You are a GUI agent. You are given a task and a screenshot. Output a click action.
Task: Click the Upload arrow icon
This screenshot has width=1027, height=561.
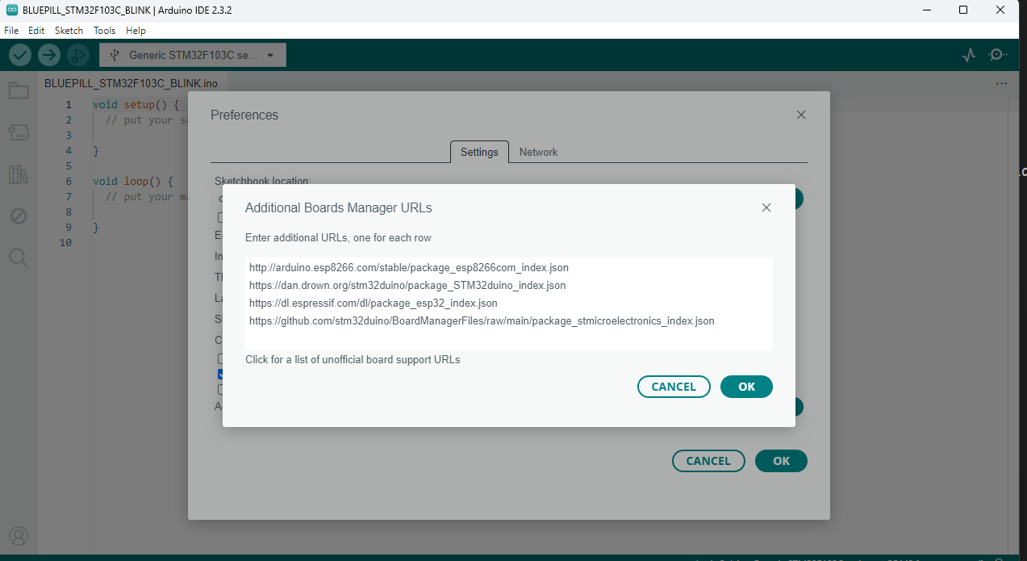point(49,55)
